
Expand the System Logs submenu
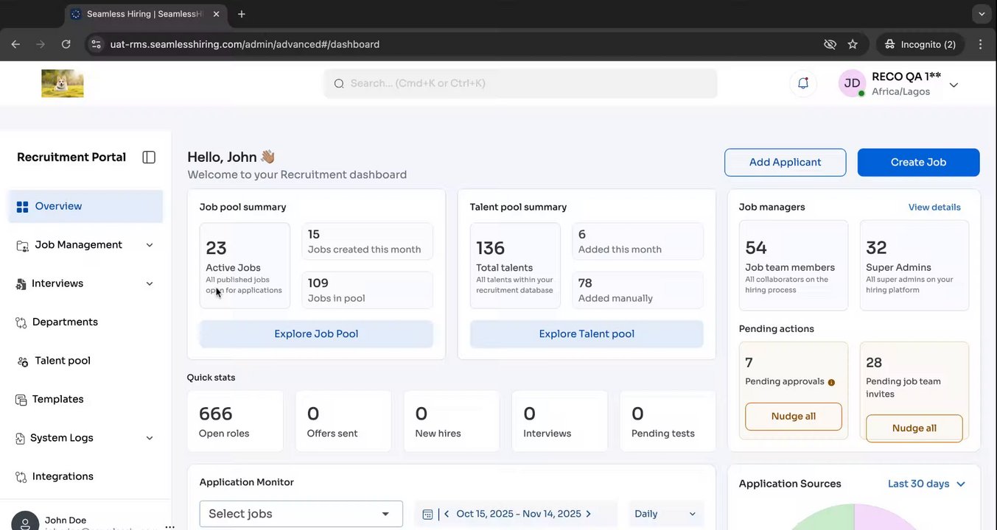(x=150, y=438)
